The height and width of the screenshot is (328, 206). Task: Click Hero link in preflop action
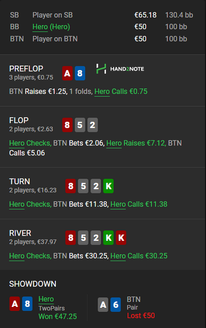tap(102, 91)
